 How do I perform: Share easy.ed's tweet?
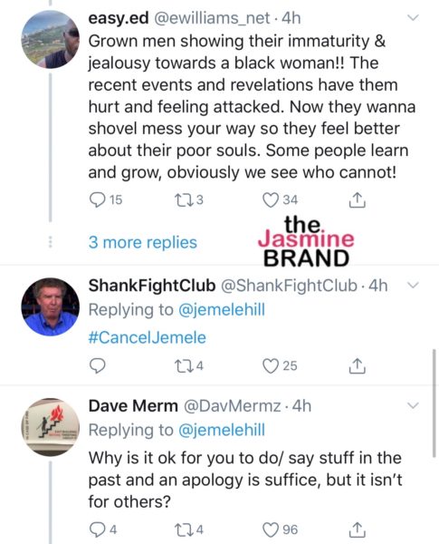pyautogui.click(x=357, y=200)
